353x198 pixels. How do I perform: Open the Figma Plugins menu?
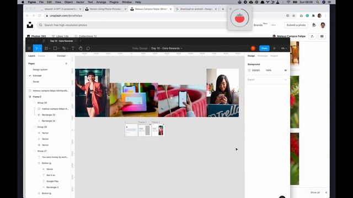click(114, 2)
